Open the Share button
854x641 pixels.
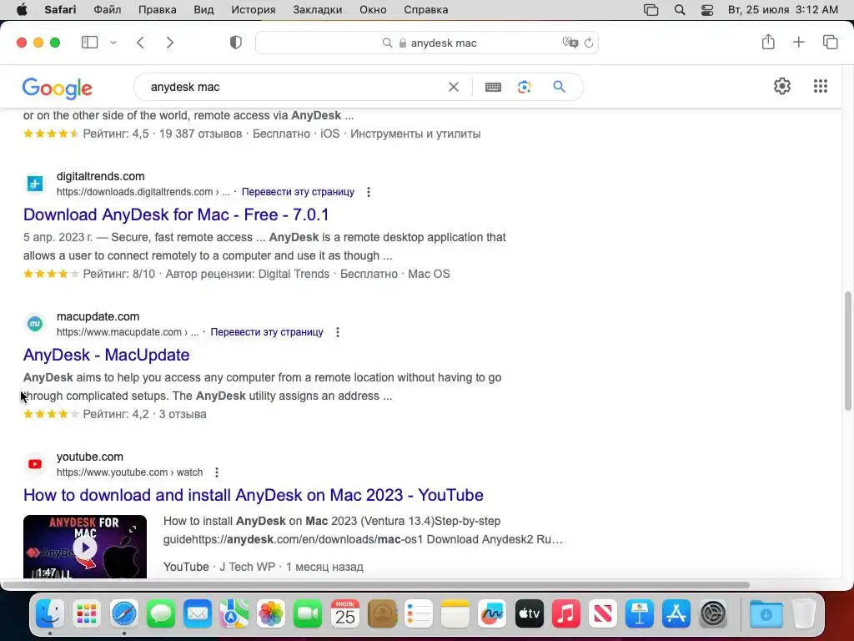tap(768, 42)
